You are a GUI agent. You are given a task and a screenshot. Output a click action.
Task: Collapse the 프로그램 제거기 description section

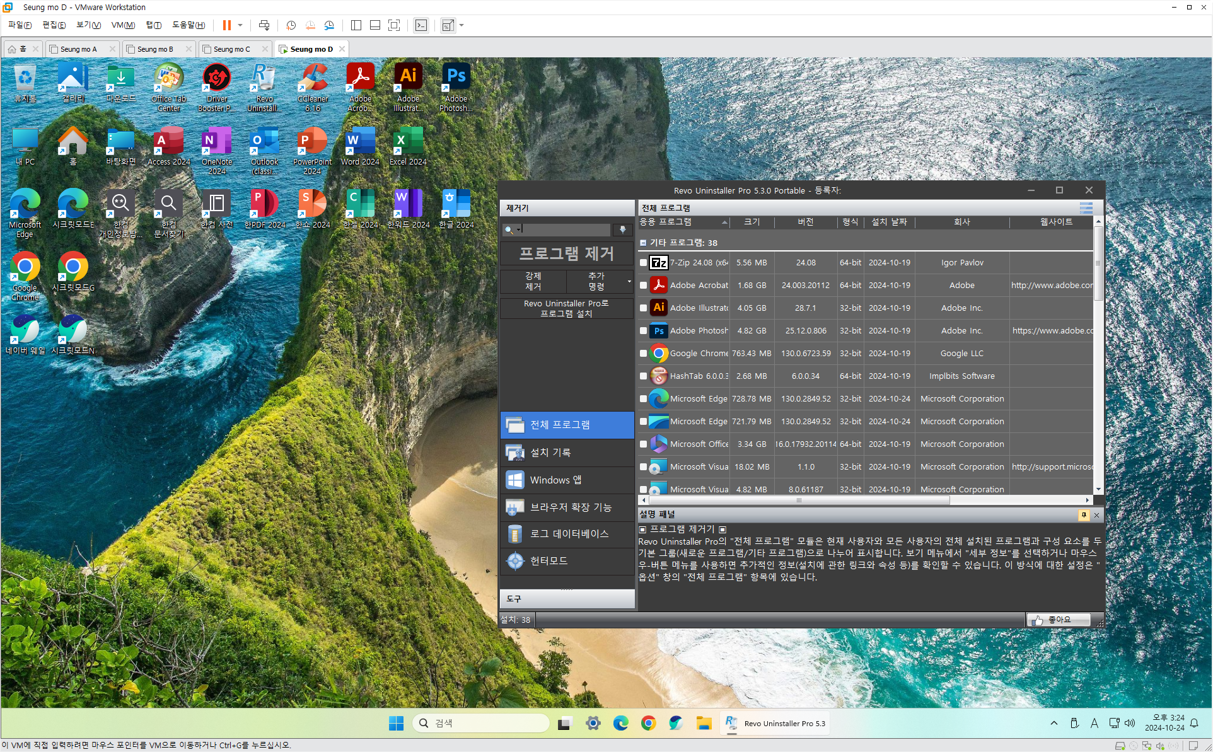(x=642, y=529)
